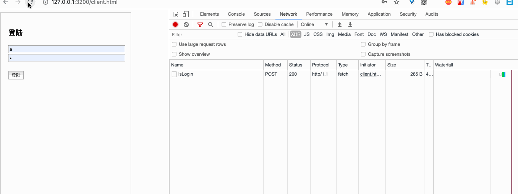Screen dimensions: 518x194
Task: Open the orange sitemap extension icon
Action: 473,2
